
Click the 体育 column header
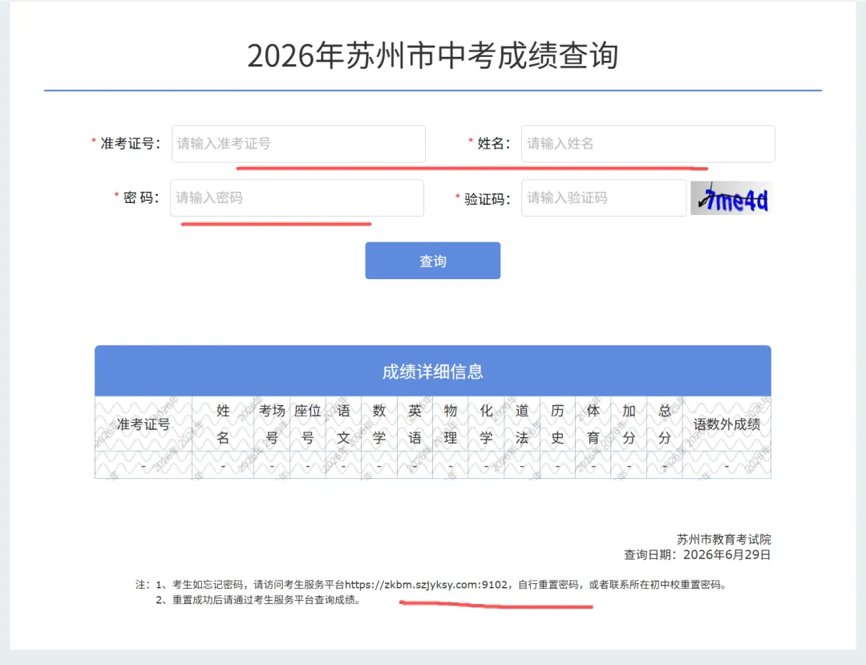(x=593, y=424)
